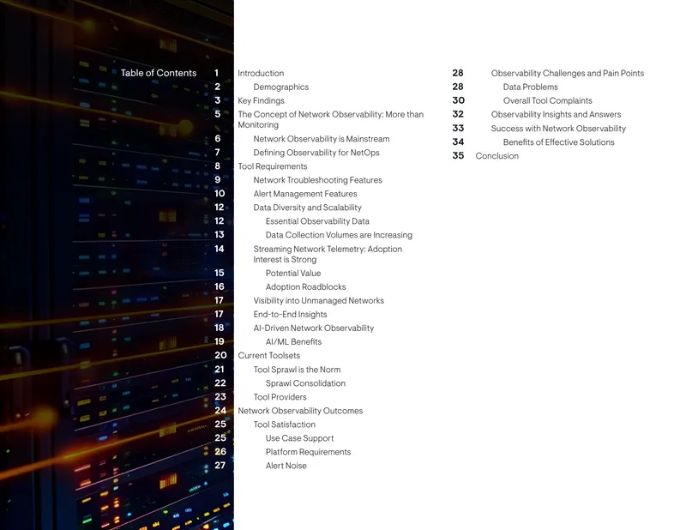Image resolution: width=686 pixels, height=530 pixels.
Task: Open the Key Findings entry
Action: pos(261,100)
